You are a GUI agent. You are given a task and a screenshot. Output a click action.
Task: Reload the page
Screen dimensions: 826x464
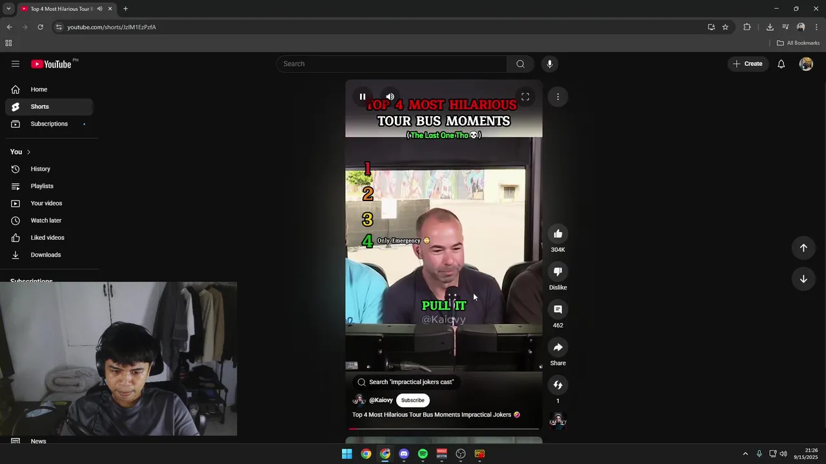pyautogui.click(x=40, y=27)
